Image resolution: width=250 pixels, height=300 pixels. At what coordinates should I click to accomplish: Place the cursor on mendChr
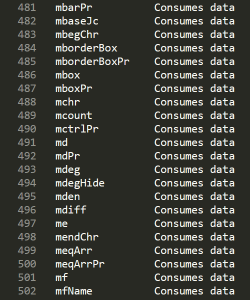(77, 237)
